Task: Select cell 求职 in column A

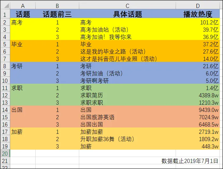Action: pyautogui.click(x=23, y=88)
